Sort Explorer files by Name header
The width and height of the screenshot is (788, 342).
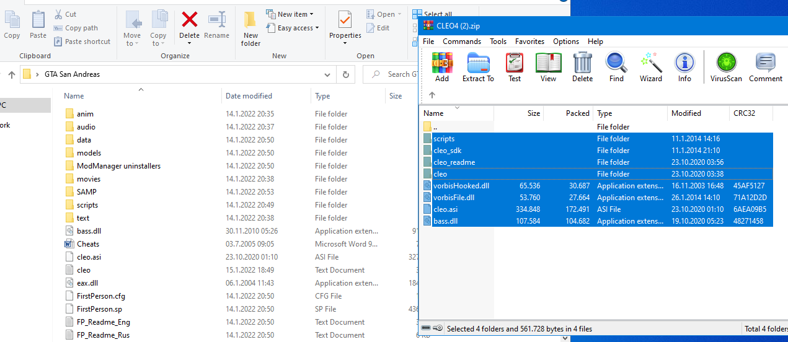click(141, 96)
